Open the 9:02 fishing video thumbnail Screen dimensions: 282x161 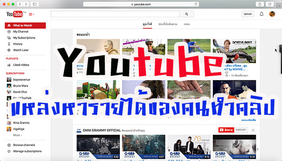coord(234,51)
